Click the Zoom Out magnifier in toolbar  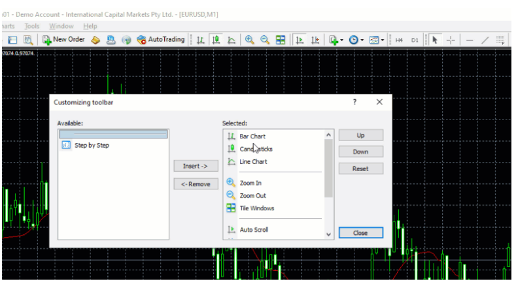[265, 40]
